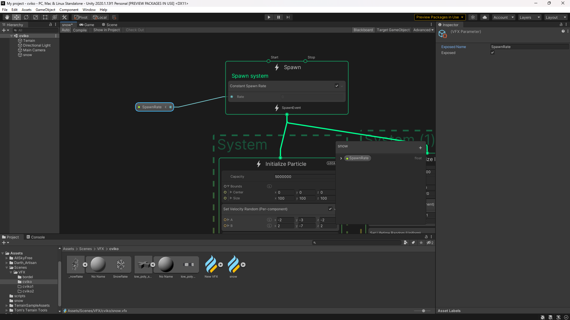Open the Cloud services icon
Viewport: 570px width, 320px height.
coord(485,17)
